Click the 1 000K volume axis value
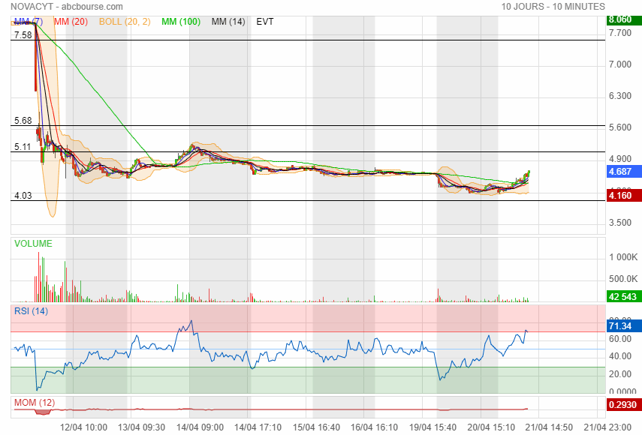Screen dimensions: 642x435 (x=623, y=257)
